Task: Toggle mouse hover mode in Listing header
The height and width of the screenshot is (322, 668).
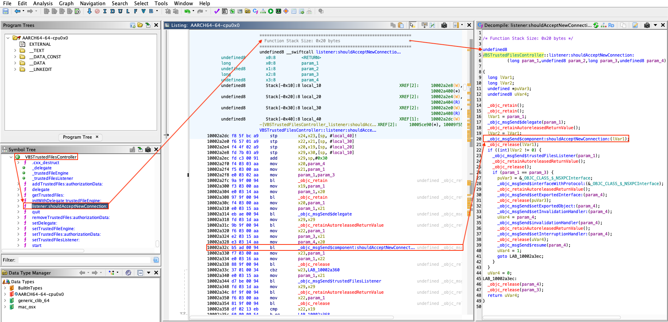Action: [412, 25]
